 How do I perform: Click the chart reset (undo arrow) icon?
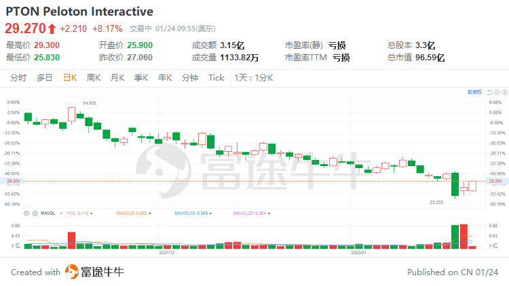click(x=490, y=92)
